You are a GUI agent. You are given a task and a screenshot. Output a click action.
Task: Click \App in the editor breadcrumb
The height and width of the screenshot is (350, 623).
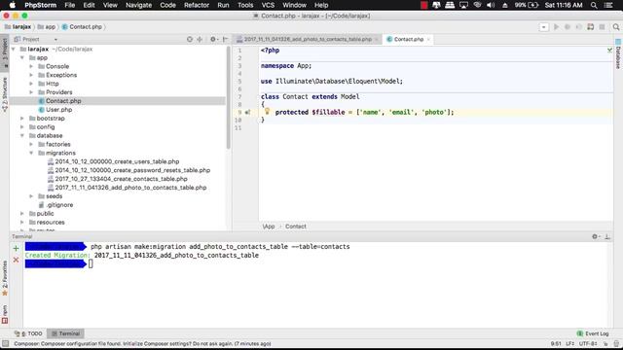point(269,227)
